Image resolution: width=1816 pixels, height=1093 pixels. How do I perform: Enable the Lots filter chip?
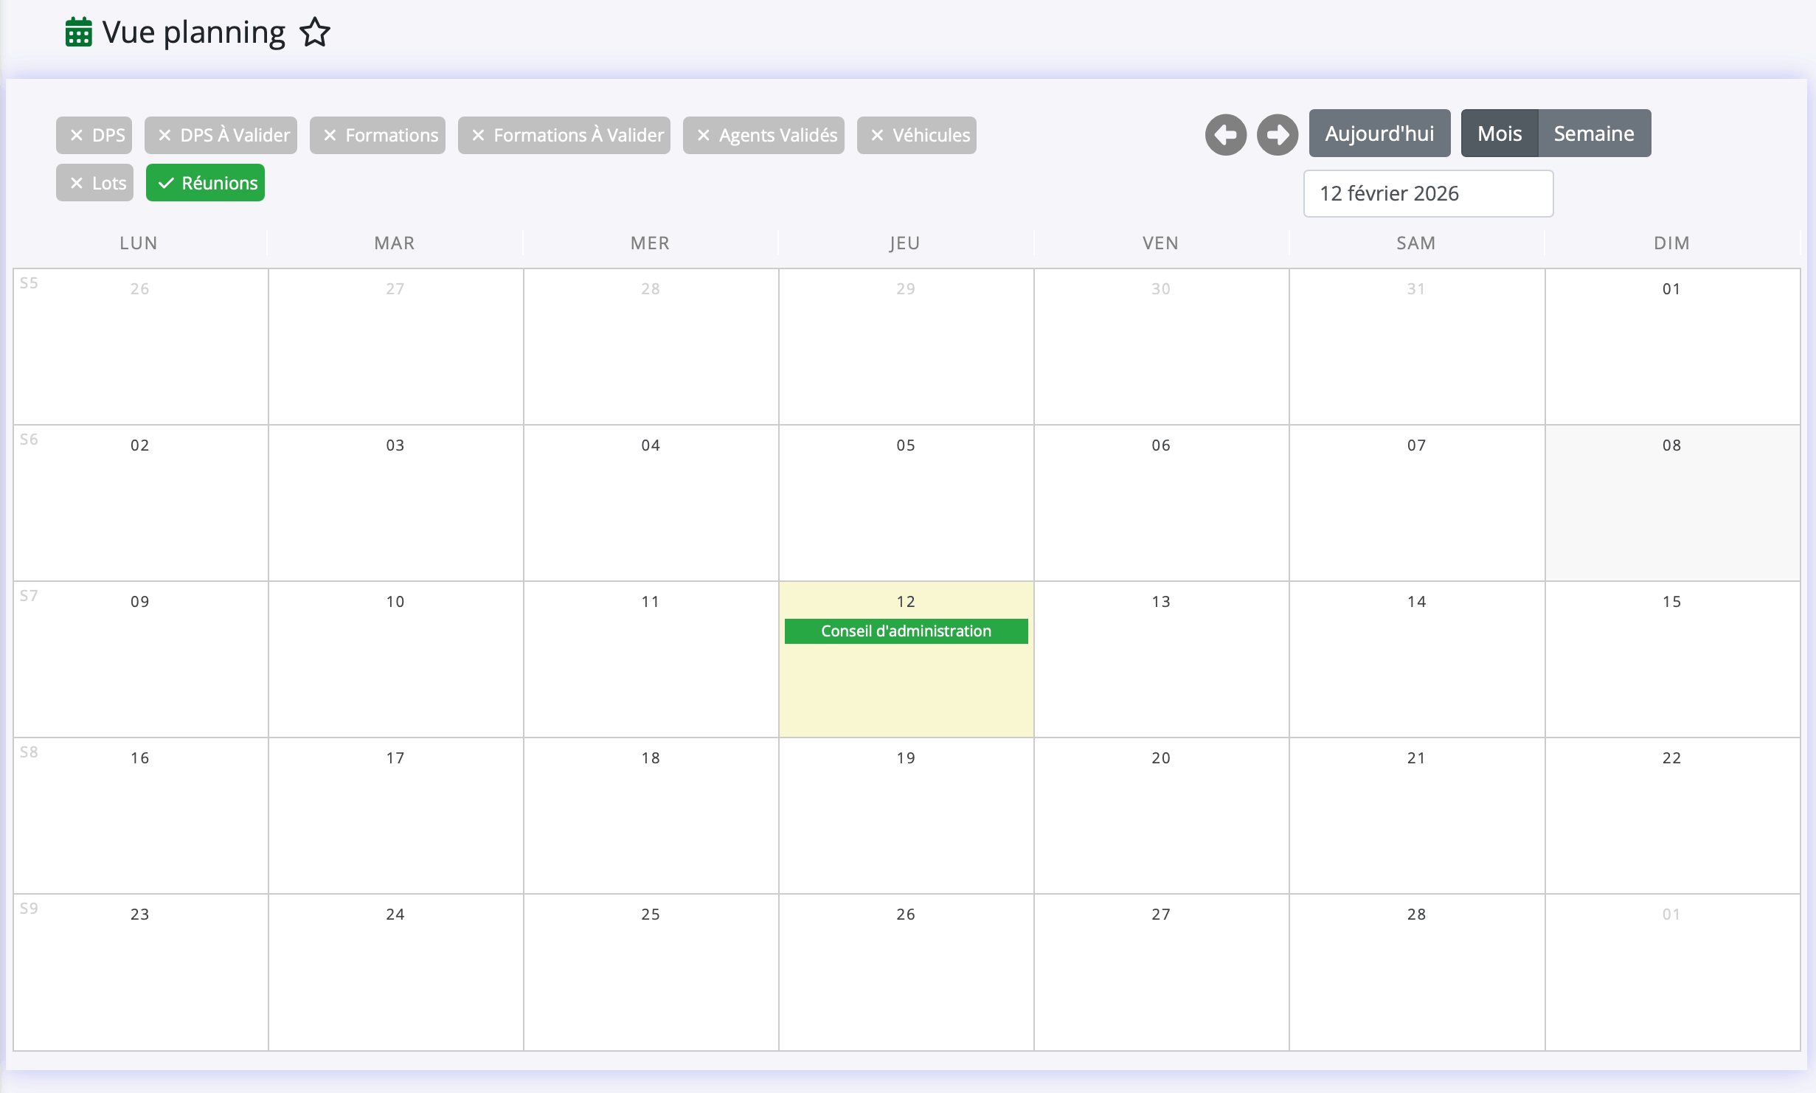tap(95, 183)
